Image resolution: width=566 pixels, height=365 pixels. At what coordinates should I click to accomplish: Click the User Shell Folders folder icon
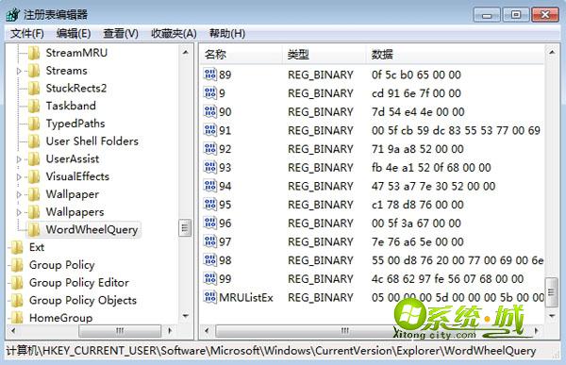tap(34, 141)
